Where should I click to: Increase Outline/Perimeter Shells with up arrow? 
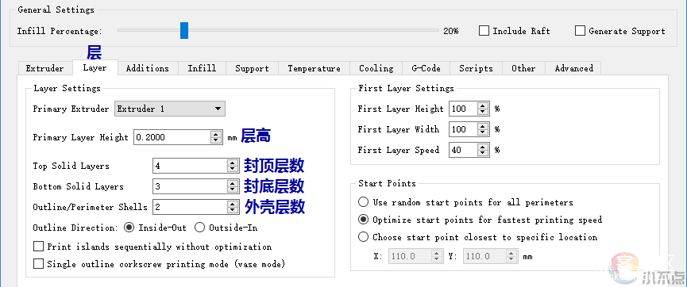coord(232,204)
